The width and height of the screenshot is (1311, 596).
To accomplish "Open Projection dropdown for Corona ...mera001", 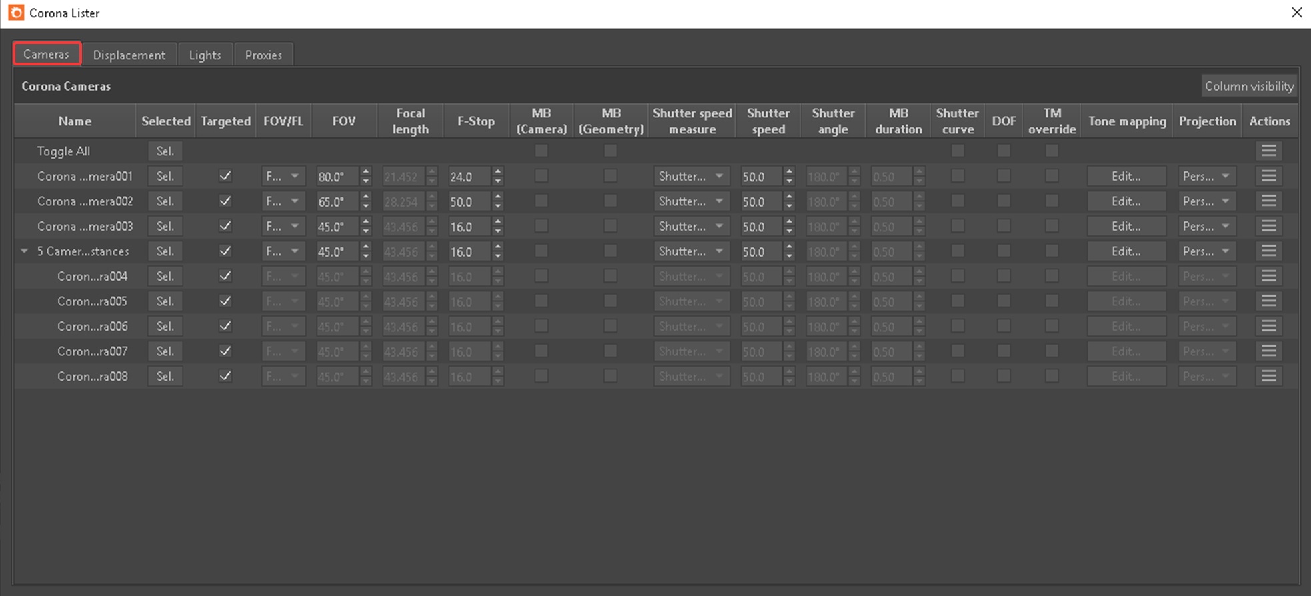I will pos(1207,176).
